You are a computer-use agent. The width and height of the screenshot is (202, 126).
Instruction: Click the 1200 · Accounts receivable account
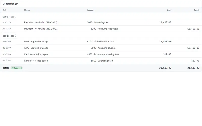[x=104, y=29]
